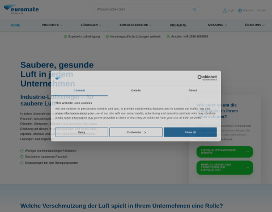Click 'This website uses cookies' heading
This screenshot has width=272, height=212.
click(x=74, y=103)
